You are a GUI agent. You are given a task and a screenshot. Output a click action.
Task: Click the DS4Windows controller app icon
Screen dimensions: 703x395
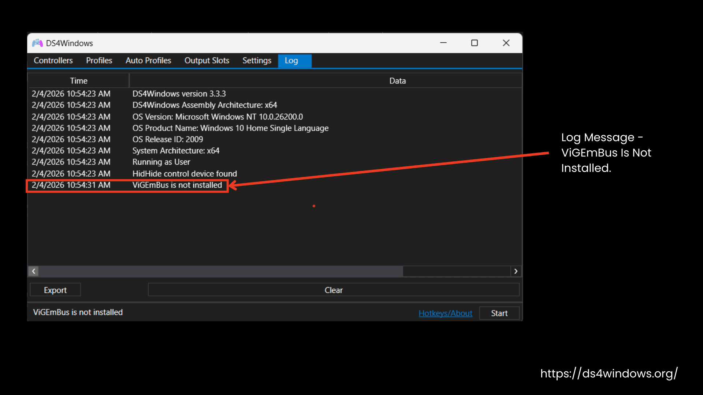pyautogui.click(x=37, y=43)
